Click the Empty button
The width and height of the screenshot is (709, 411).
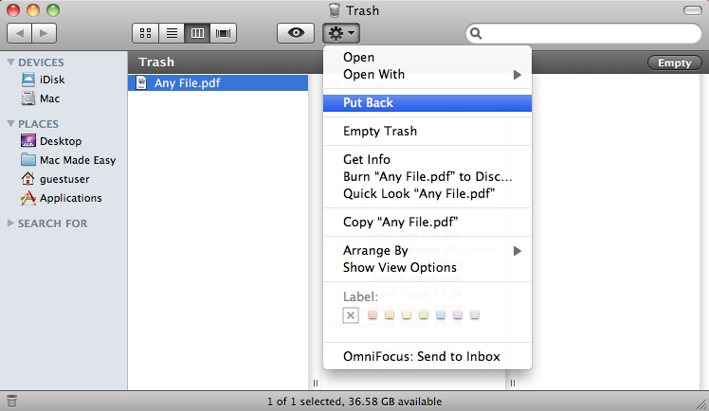[x=674, y=63]
